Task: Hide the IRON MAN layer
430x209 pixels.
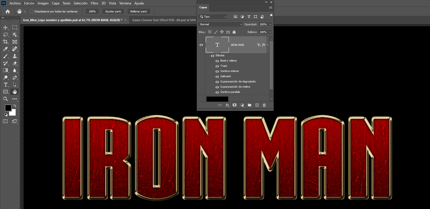Action: (x=201, y=45)
